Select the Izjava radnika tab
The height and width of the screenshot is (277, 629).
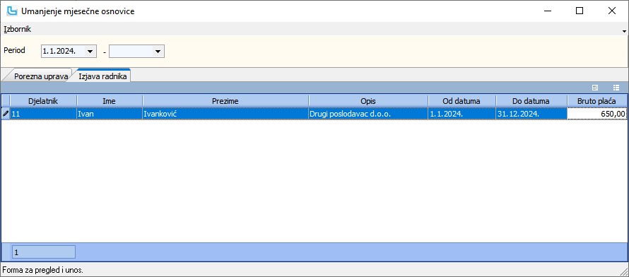coord(103,76)
